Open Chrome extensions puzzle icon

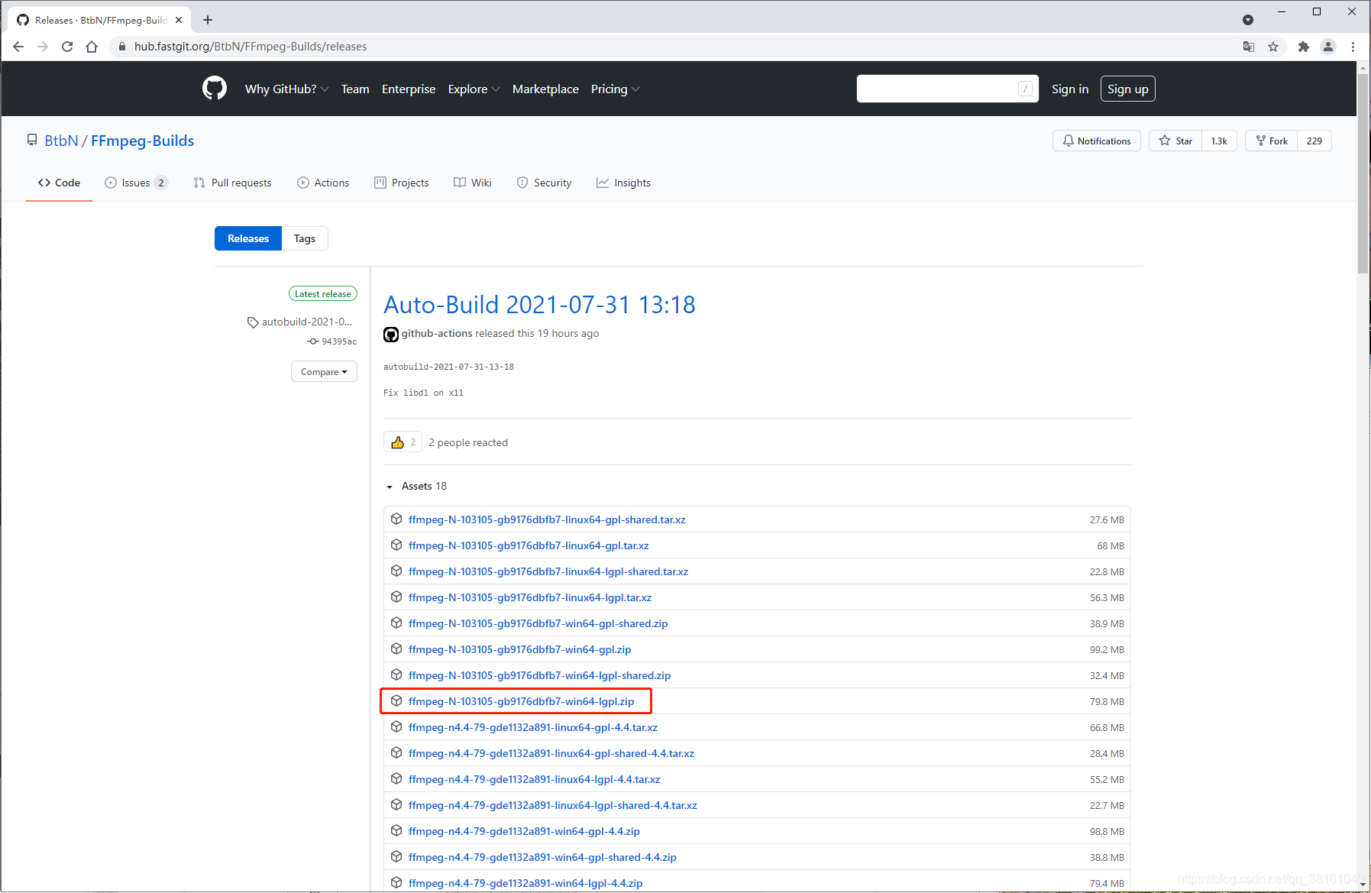(1304, 47)
